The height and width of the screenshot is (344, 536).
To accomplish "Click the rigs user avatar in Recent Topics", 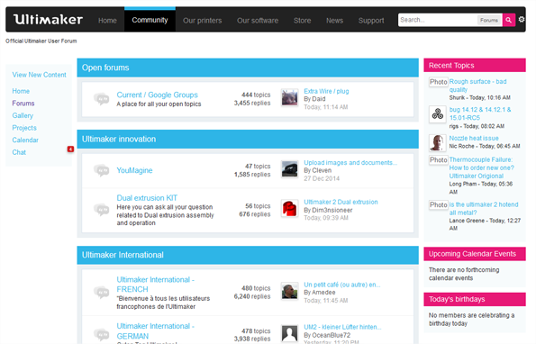I will click(x=438, y=114).
